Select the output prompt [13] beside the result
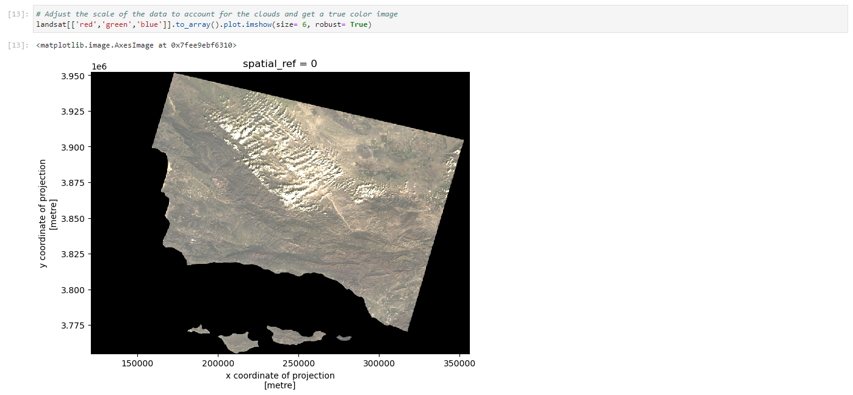Viewport: 853px width, 395px height. tap(18, 46)
